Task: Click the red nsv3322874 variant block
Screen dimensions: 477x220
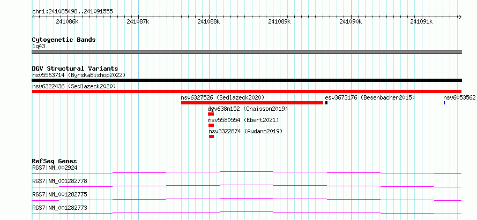Action: point(211,136)
